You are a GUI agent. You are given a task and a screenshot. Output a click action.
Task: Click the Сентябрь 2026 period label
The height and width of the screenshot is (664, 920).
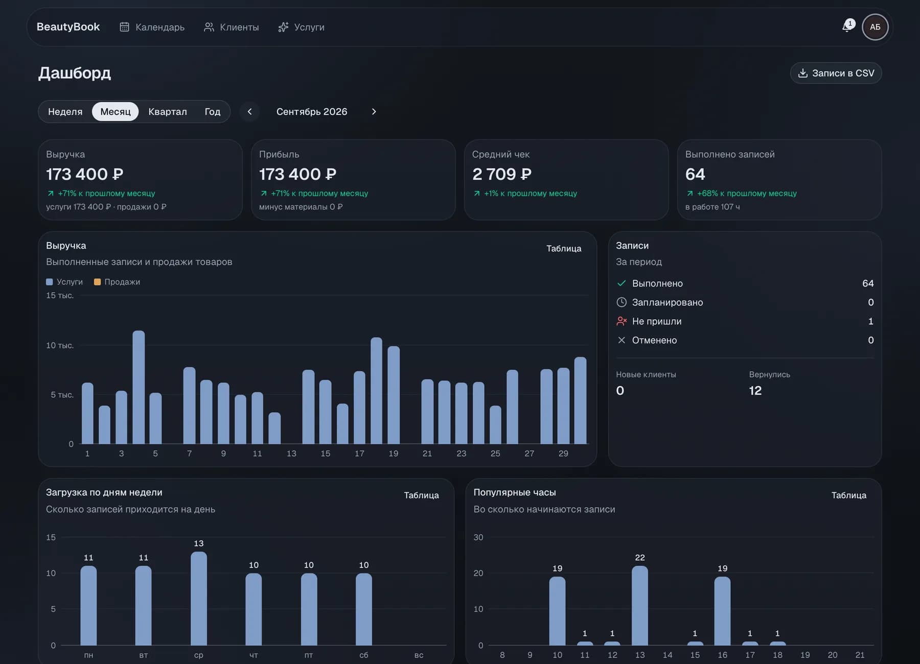312,111
